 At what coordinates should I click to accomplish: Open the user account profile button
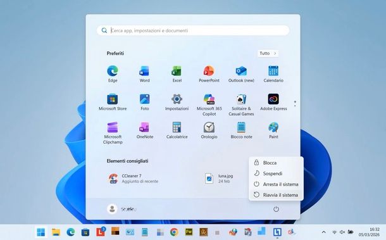(x=122, y=209)
